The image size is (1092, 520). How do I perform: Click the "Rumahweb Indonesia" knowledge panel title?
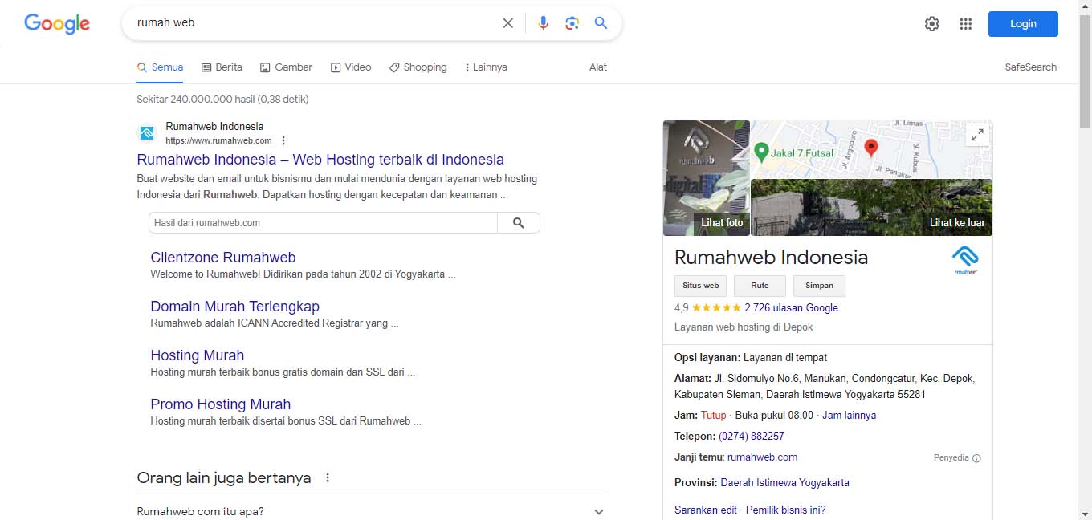click(771, 258)
